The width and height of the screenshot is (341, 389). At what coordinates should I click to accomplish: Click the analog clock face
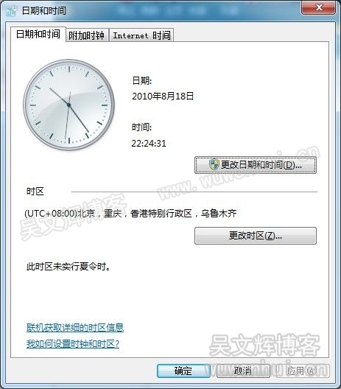pos(69,105)
